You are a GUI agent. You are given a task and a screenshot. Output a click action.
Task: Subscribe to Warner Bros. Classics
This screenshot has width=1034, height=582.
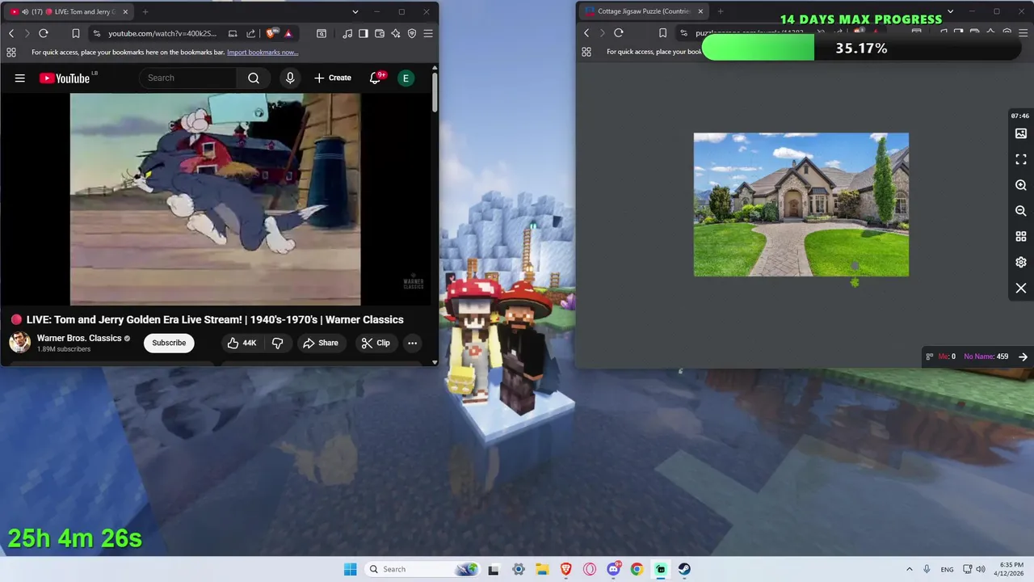[x=169, y=343]
